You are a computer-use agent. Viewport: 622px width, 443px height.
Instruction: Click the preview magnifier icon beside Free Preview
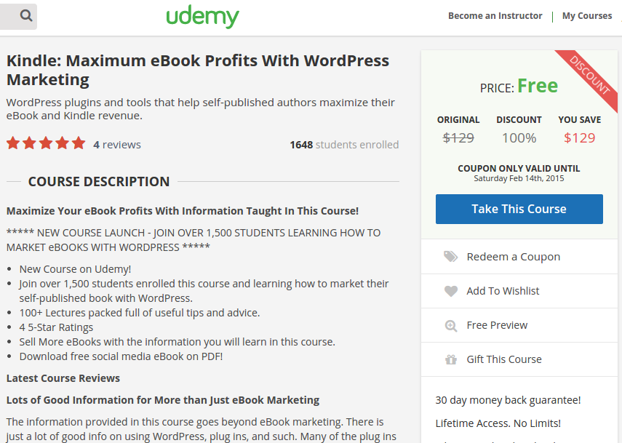coord(450,324)
